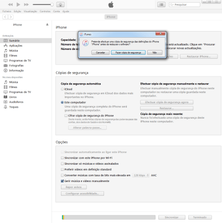
Task: Select the iCloud backup radio button
Action: point(62,89)
